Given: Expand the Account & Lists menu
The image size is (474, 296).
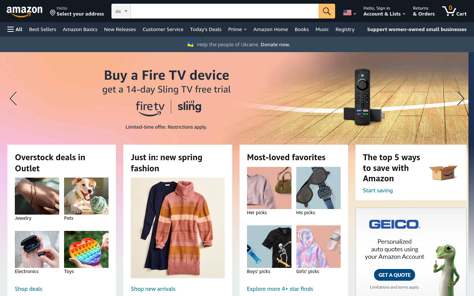Looking at the screenshot, I should 384,11.
